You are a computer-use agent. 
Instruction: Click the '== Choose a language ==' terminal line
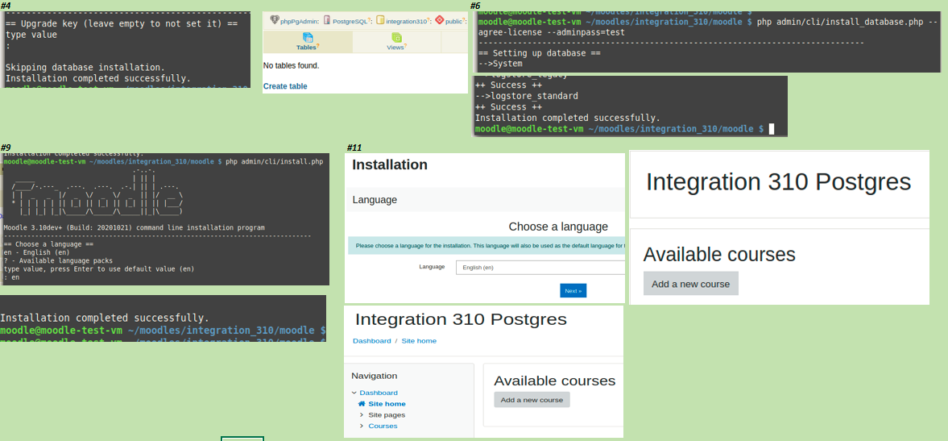point(48,244)
